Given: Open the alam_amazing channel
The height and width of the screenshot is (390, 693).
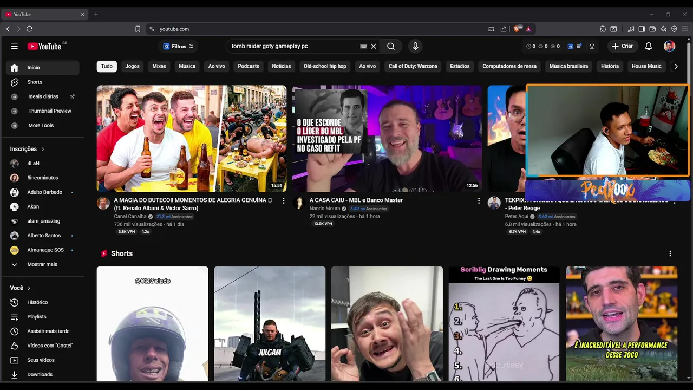Looking at the screenshot, I should (43, 221).
